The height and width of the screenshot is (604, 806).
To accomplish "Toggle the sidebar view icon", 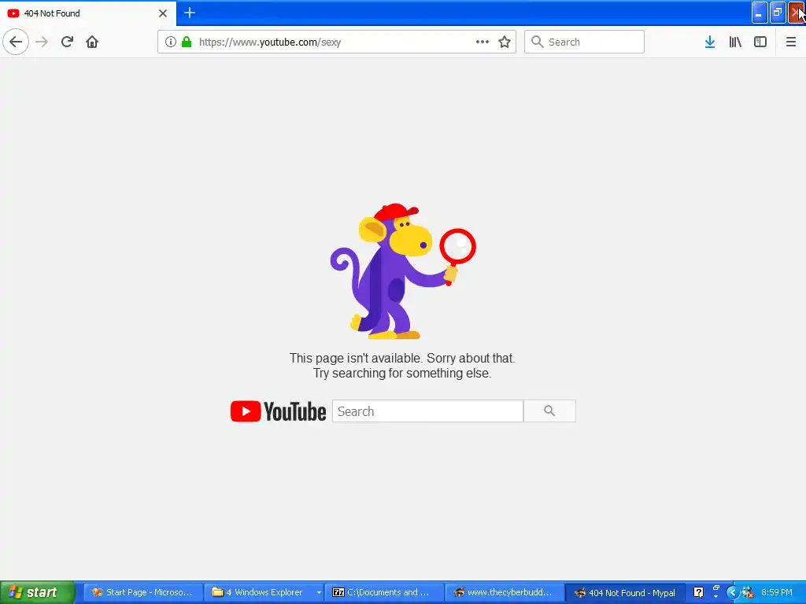I will [x=760, y=42].
